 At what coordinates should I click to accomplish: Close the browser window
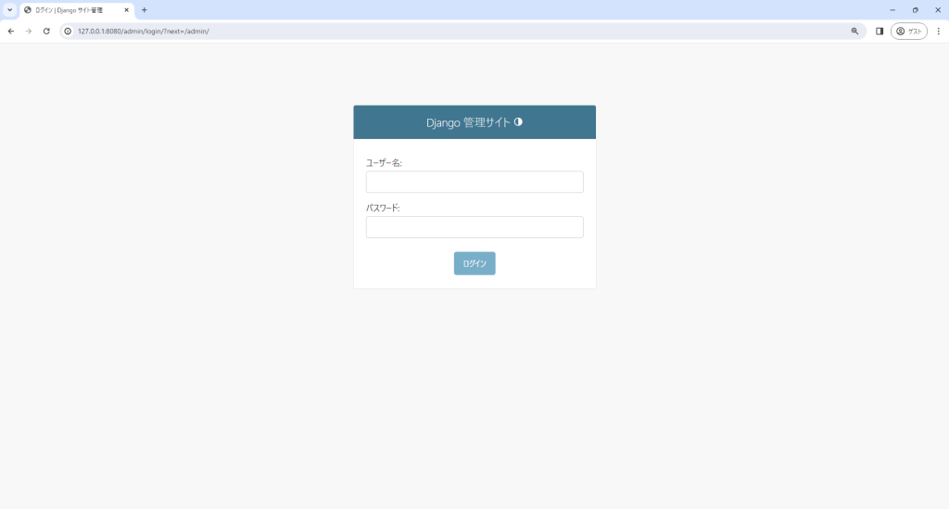tap(938, 10)
